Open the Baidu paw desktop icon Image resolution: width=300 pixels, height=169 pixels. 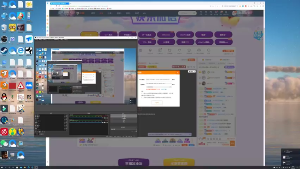coord(12,39)
